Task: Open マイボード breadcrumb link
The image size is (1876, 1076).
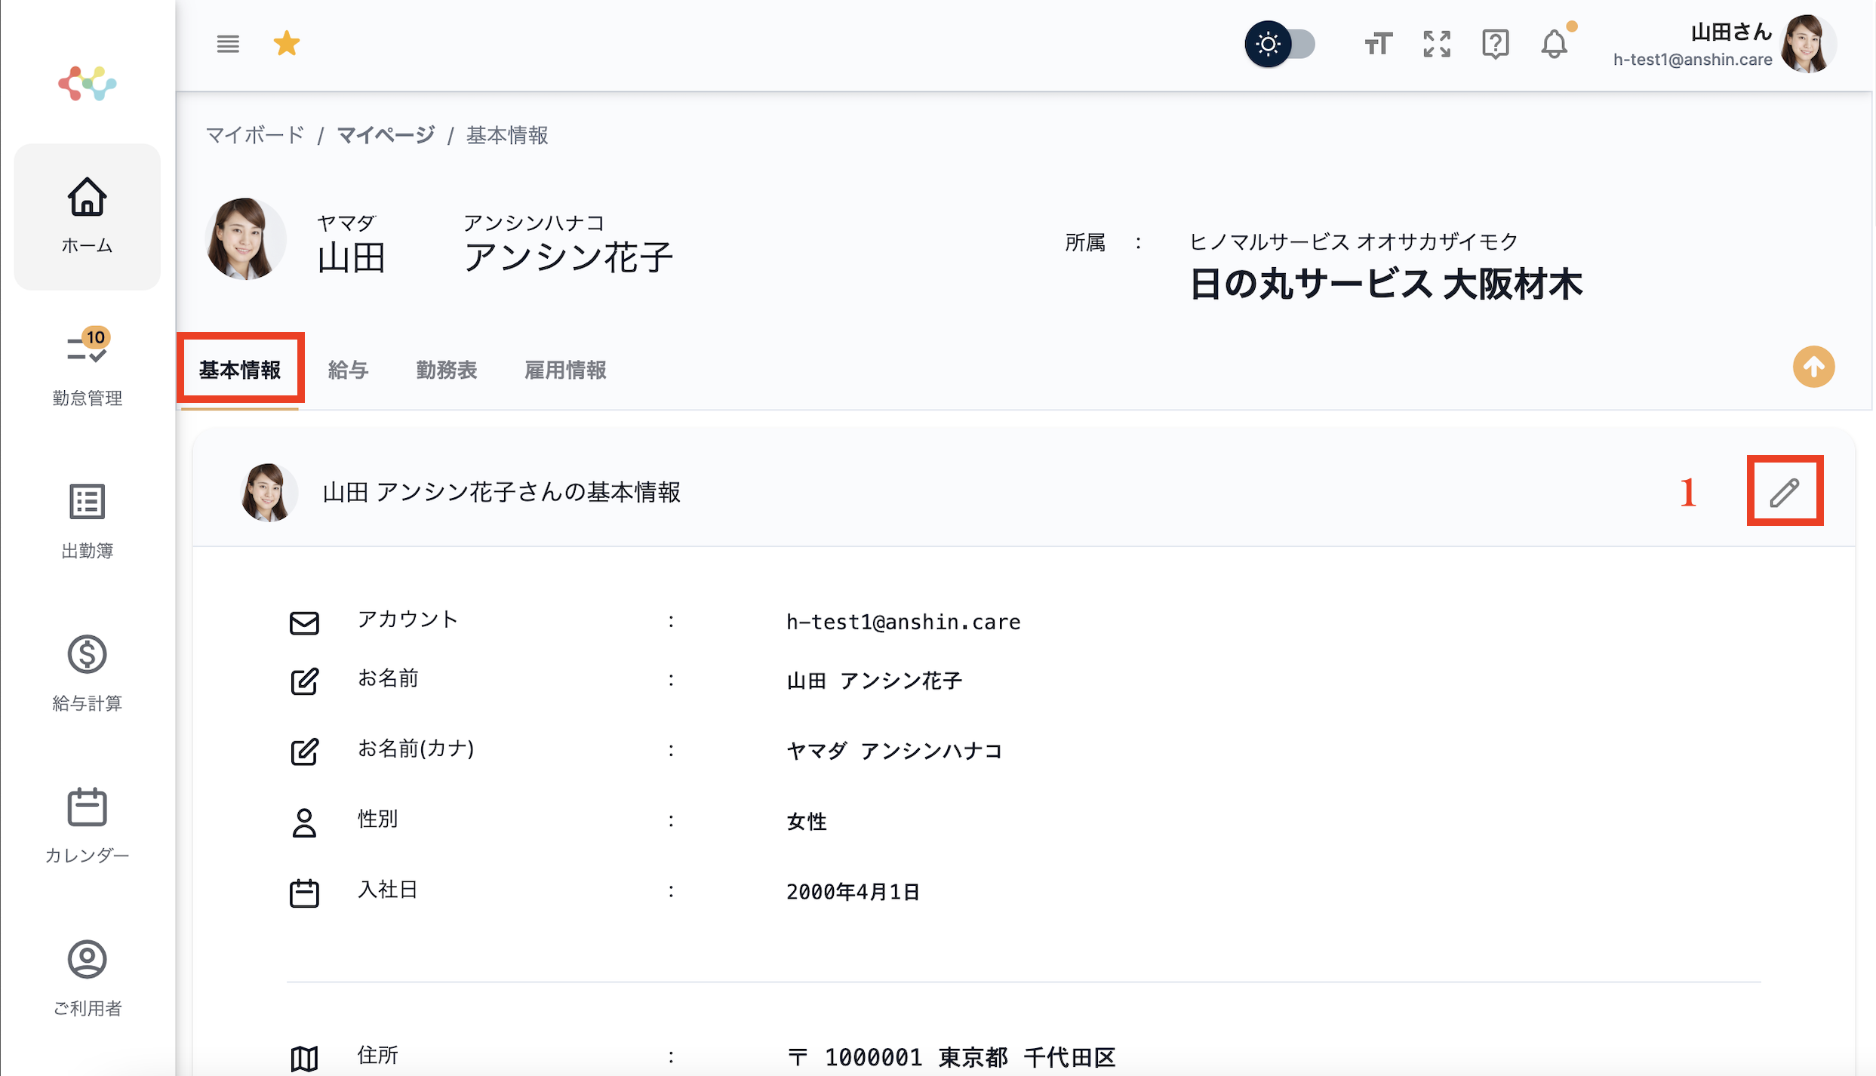Action: coord(255,134)
